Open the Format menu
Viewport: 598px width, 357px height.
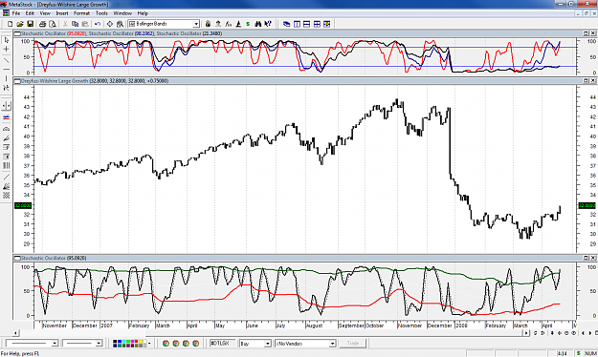(x=81, y=13)
